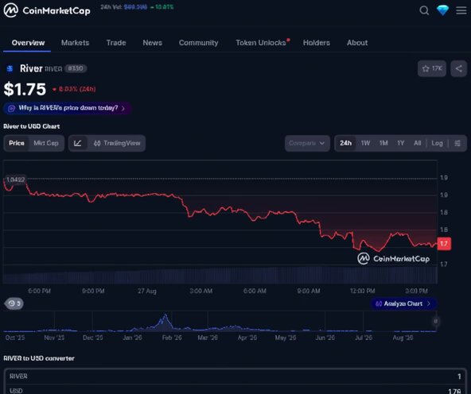
Task: Open the search magnifier icon
Action: (x=424, y=10)
